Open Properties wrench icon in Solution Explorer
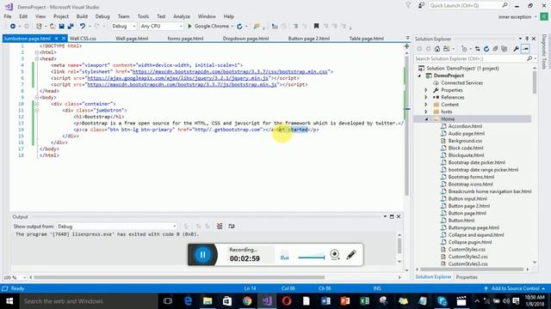This screenshot has height=309, width=551. pos(516,49)
